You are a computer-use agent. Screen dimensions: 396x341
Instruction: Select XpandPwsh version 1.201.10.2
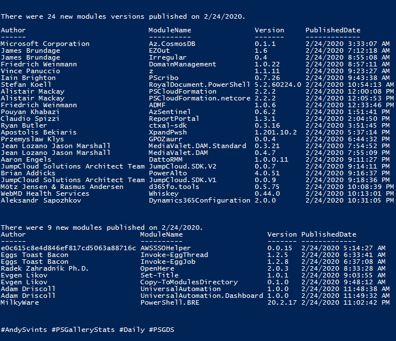276,132
